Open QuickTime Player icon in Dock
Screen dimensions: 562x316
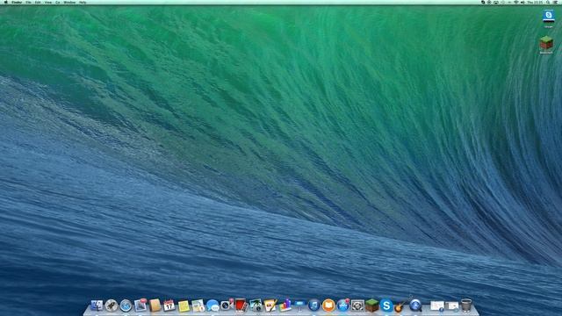[415, 305]
